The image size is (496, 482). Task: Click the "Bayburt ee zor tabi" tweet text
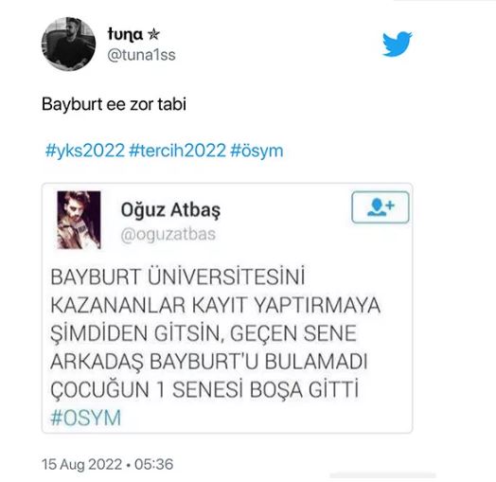114,104
